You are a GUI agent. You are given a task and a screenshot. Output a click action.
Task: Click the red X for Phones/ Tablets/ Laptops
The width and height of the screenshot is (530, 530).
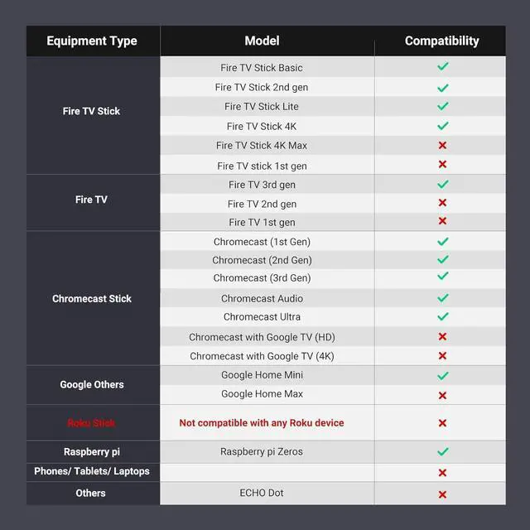442,473
